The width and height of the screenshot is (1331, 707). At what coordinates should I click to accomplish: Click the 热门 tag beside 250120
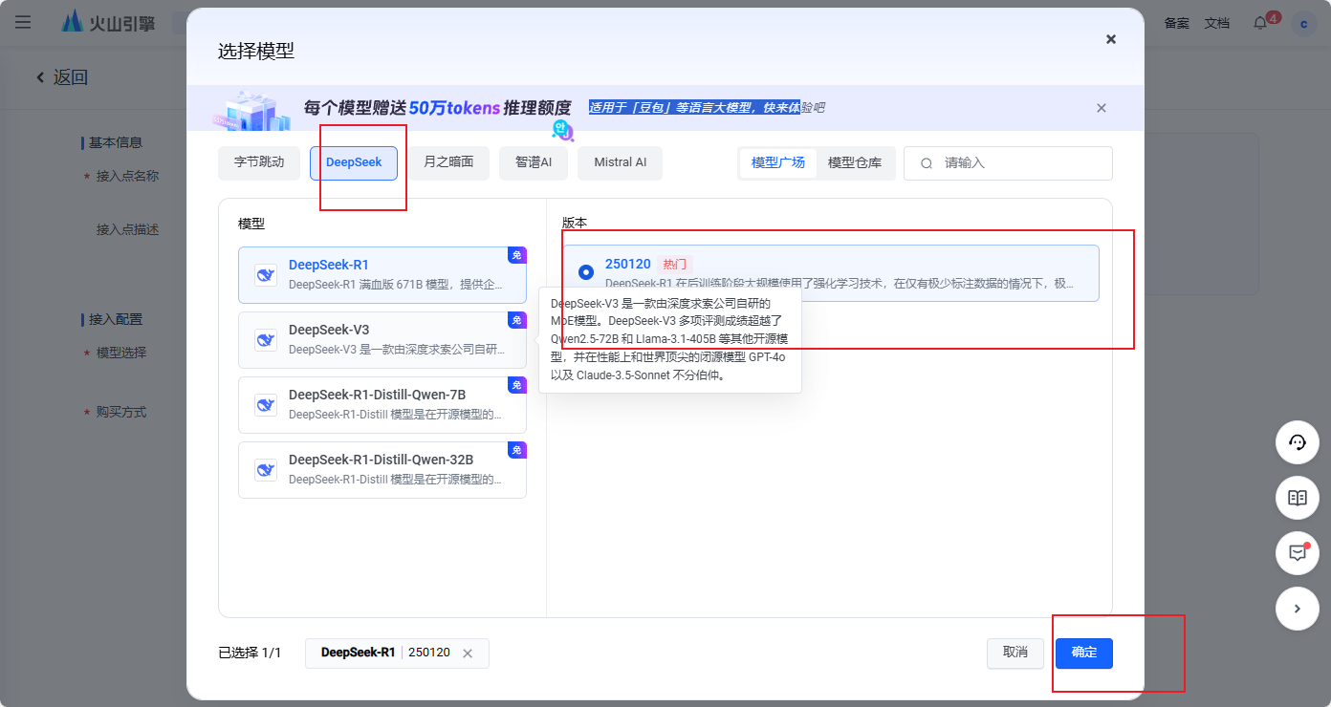(x=675, y=265)
